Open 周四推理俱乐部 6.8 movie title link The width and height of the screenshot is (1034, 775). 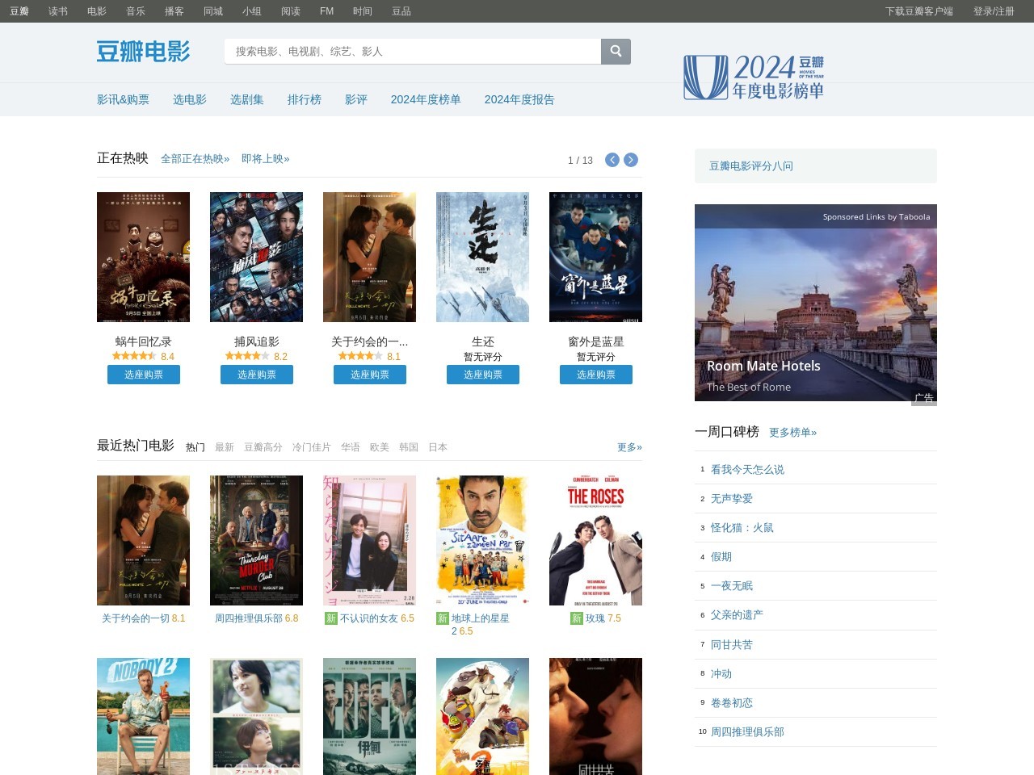pyautogui.click(x=256, y=618)
